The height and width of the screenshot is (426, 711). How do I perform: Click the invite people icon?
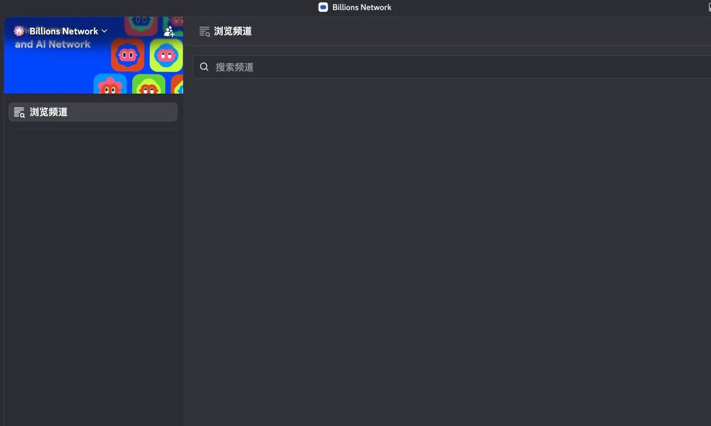coord(169,31)
